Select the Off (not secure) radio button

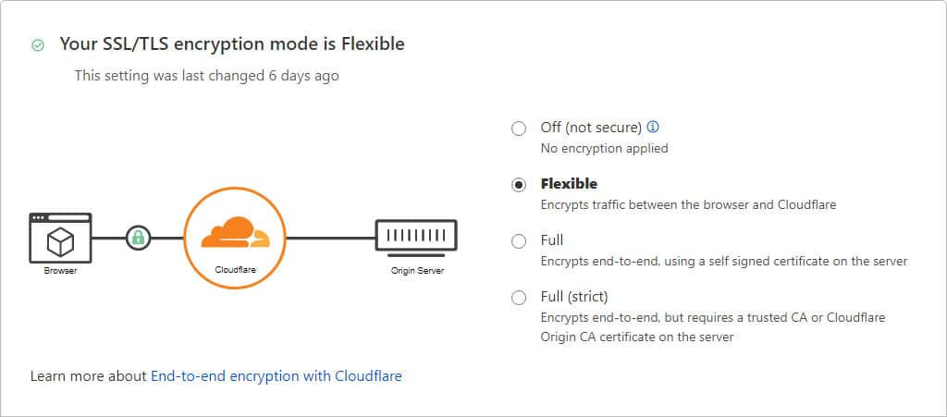519,129
